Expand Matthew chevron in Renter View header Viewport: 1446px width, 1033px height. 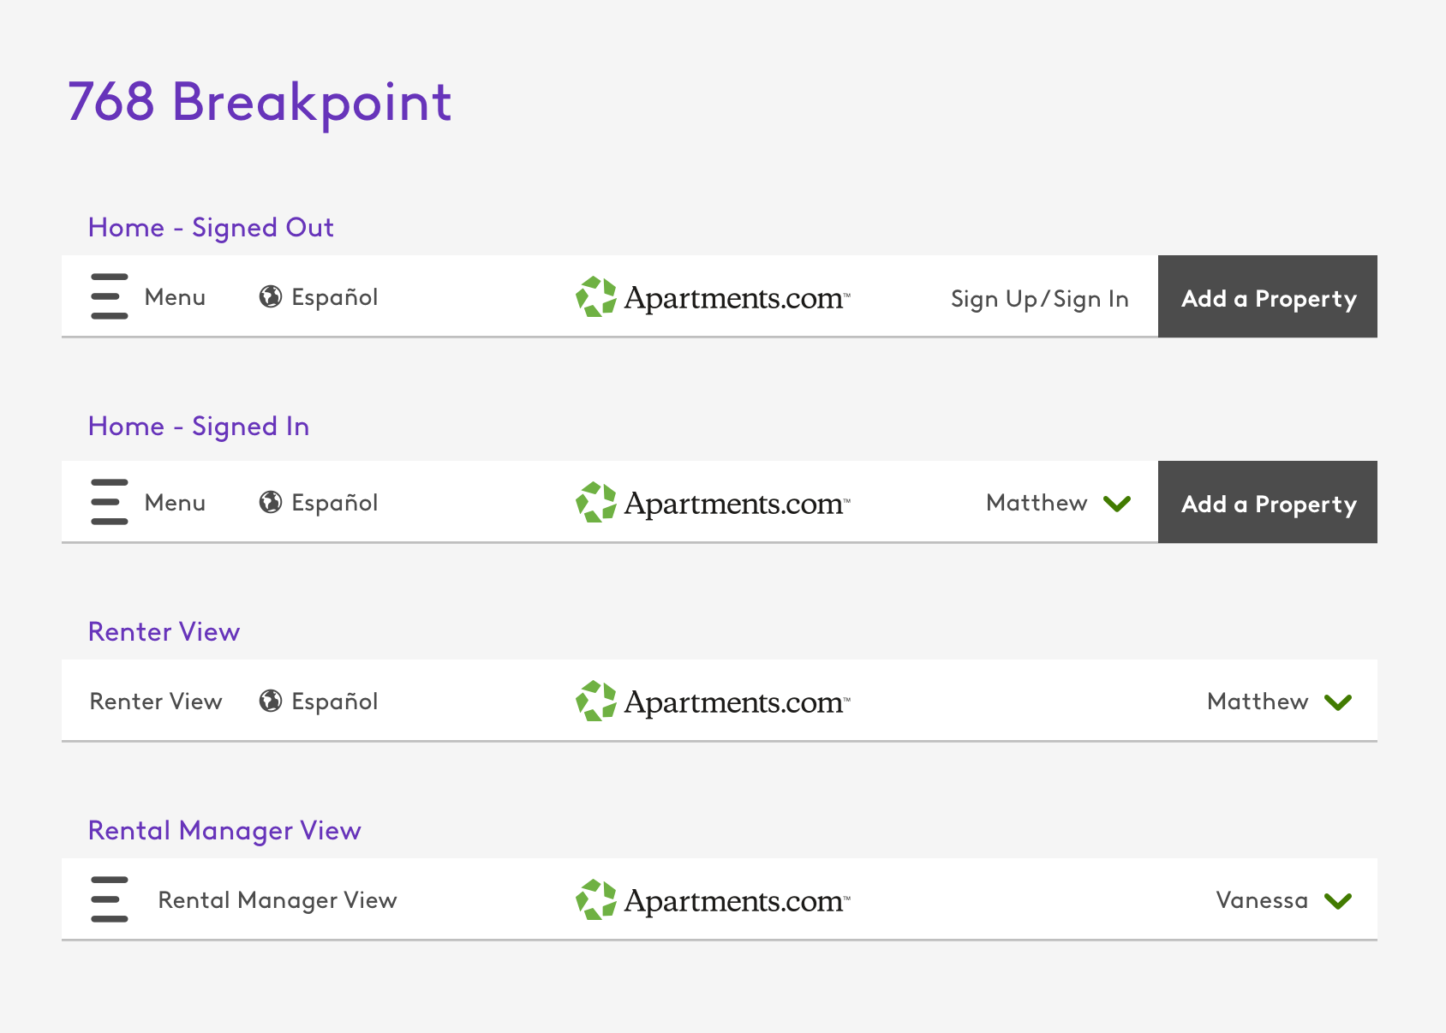point(1338,702)
